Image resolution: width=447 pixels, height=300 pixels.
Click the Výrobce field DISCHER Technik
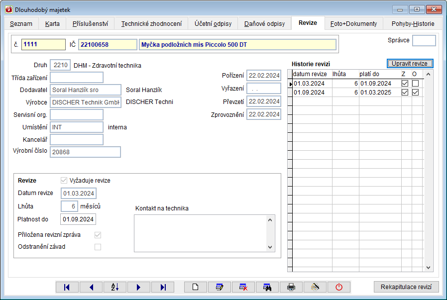click(86, 102)
